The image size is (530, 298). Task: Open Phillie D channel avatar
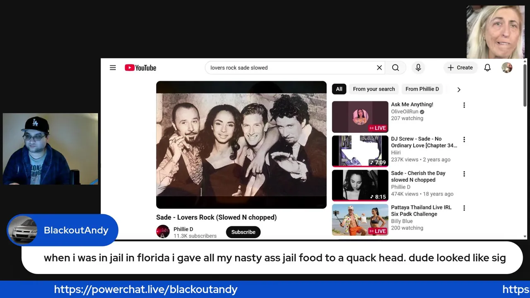tap(163, 231)
